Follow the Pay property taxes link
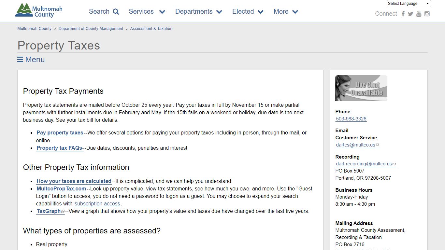 tap(60, 133)
